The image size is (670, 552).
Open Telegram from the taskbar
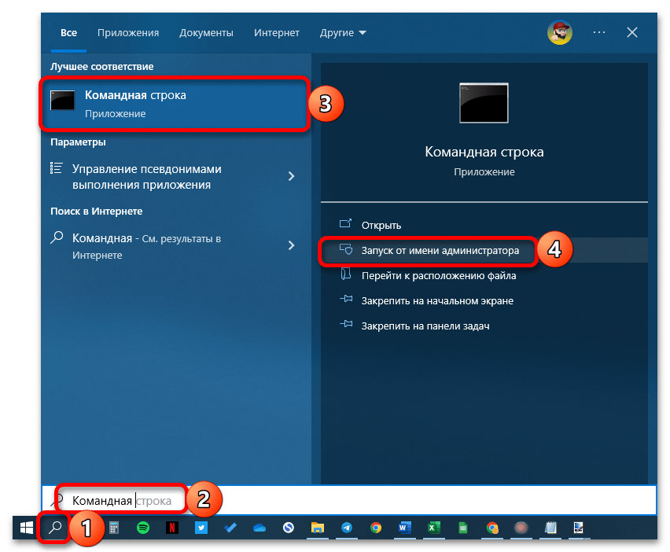point(347,528)
